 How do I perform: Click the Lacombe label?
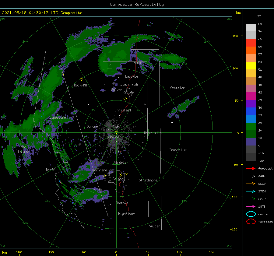tap(132, 76)
